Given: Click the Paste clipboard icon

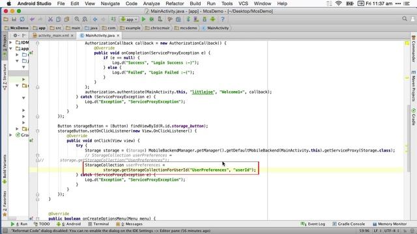Looking at the screenshot, I should [x=66, y=19].
